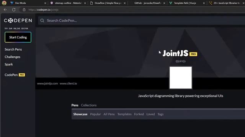Select the All Pens filter
This screenshot has width=245, height=137.
pos(109,114)
